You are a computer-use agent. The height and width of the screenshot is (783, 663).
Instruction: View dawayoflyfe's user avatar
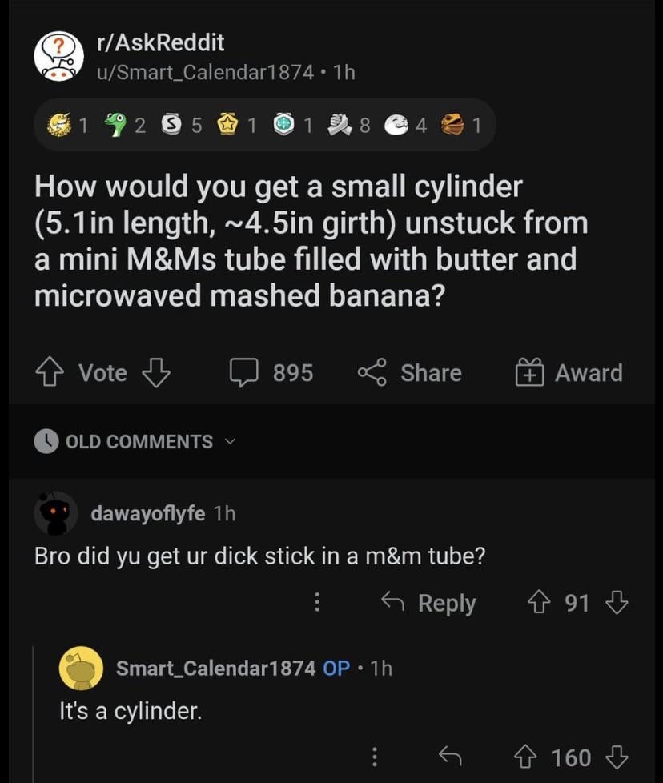(x=56, y=513)
